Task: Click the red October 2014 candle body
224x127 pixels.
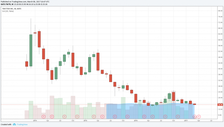Action: (73, 60)
